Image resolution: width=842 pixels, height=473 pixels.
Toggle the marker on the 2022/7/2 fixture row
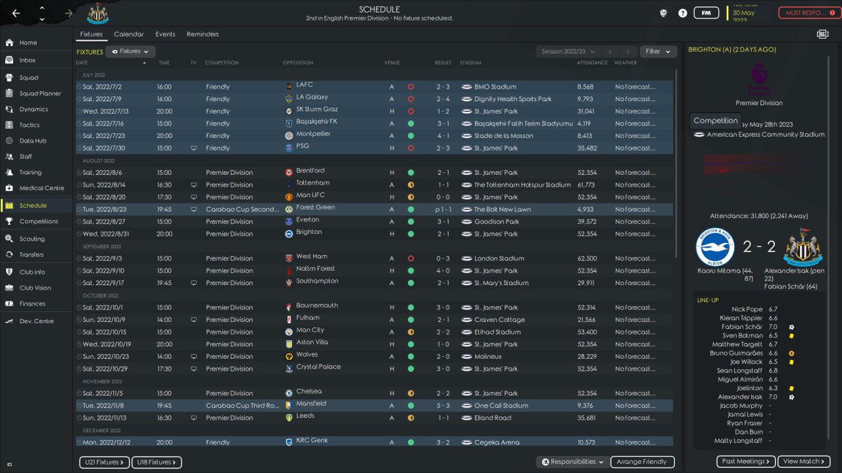pyautogui.click(x=80, y=87)
